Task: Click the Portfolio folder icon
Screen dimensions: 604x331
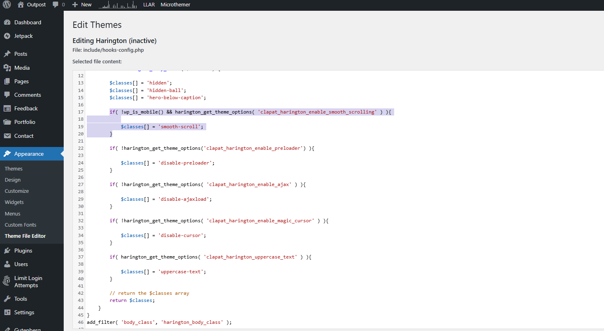Action: (7, 122)
